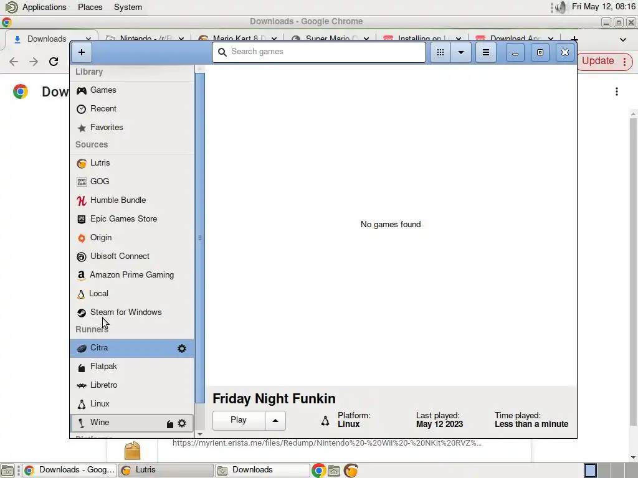Select the Wine runner row

pos(132,423)
